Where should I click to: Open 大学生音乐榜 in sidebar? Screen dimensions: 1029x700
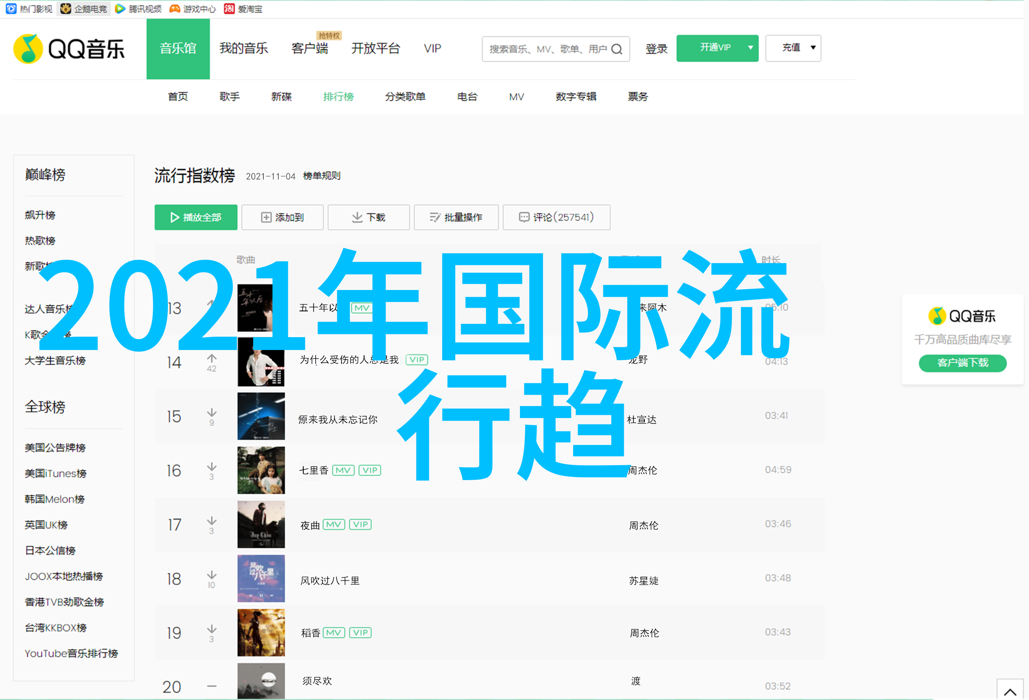coord(55,361)
